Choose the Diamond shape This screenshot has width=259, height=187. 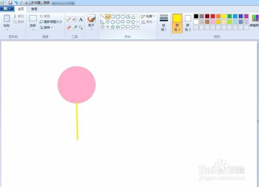(x=108, y=22)
